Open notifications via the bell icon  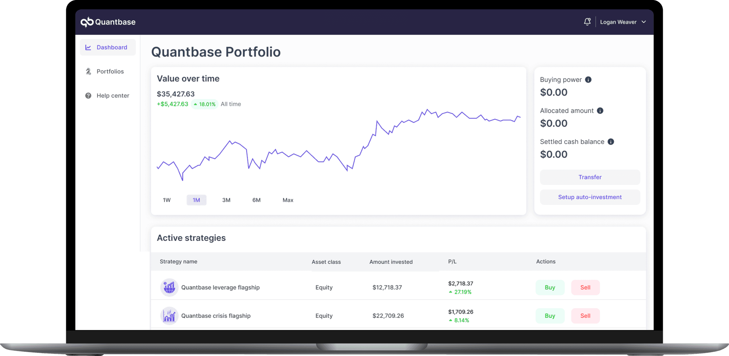point(586,22)
